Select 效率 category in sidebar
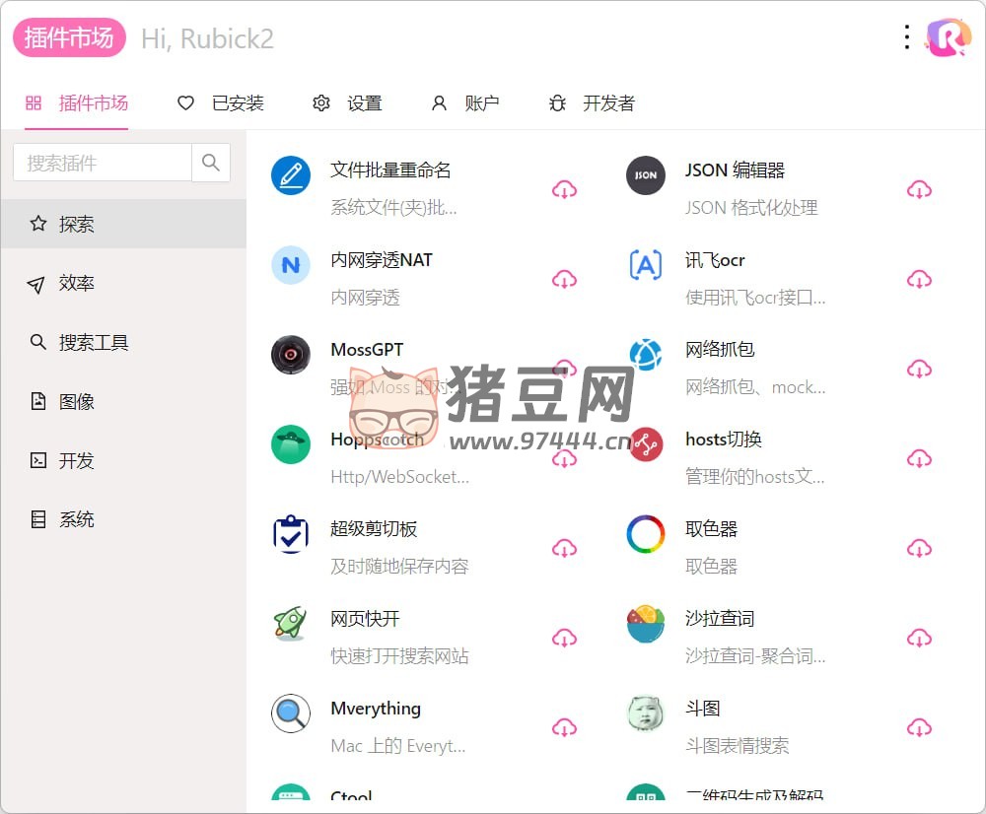The image size is (986, 814). coord(77,284)
